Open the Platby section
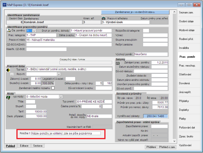 (x=189, y=119)
